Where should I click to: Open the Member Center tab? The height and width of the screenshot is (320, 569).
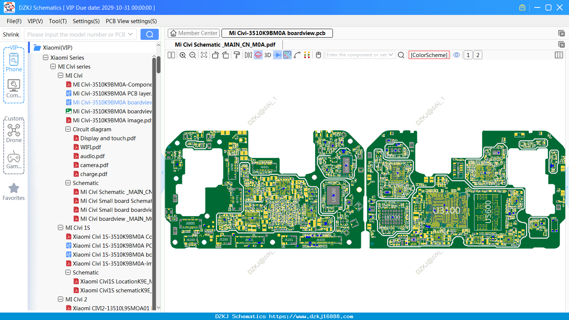pyautogui.click(x=194, y=33)
